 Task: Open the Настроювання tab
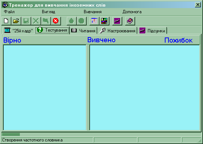117,30
